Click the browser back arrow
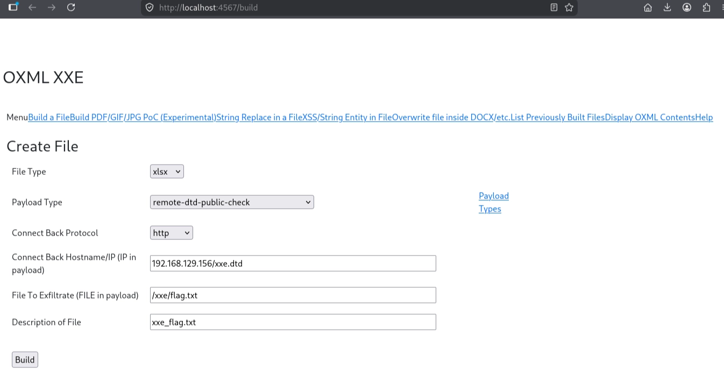This screenshot has height=369, width=724. pyautogui.click(x=32, y=8)
